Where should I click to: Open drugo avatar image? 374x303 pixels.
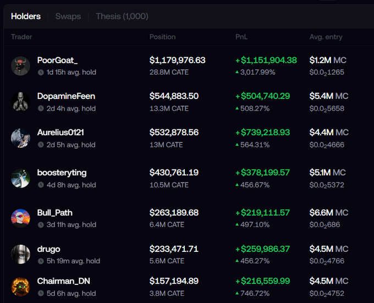pyautogui.click(x=20, y=255)
